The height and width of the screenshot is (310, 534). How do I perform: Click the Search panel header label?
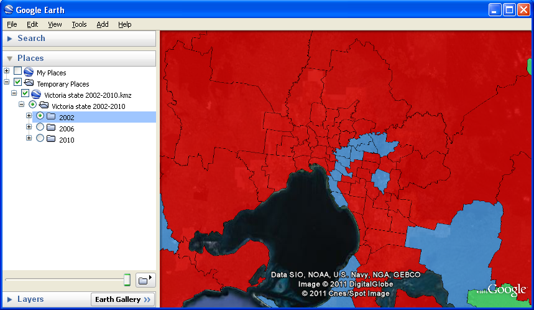(31, 38)
